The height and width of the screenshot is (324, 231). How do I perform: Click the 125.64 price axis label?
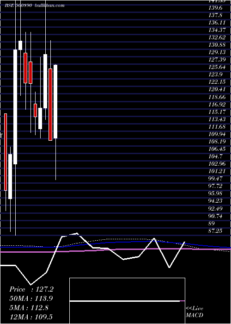click(217, 67)
